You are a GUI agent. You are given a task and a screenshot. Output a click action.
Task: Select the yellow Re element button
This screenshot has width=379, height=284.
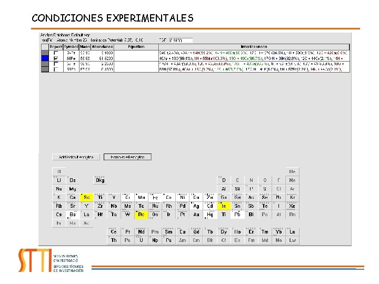coord(141,215)
